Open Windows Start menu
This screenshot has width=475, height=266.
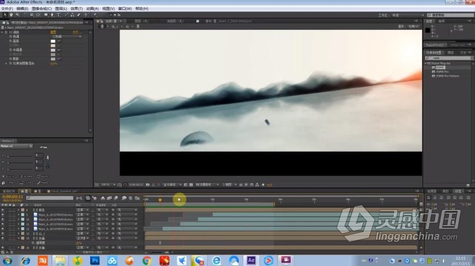(x=7, y=260)
